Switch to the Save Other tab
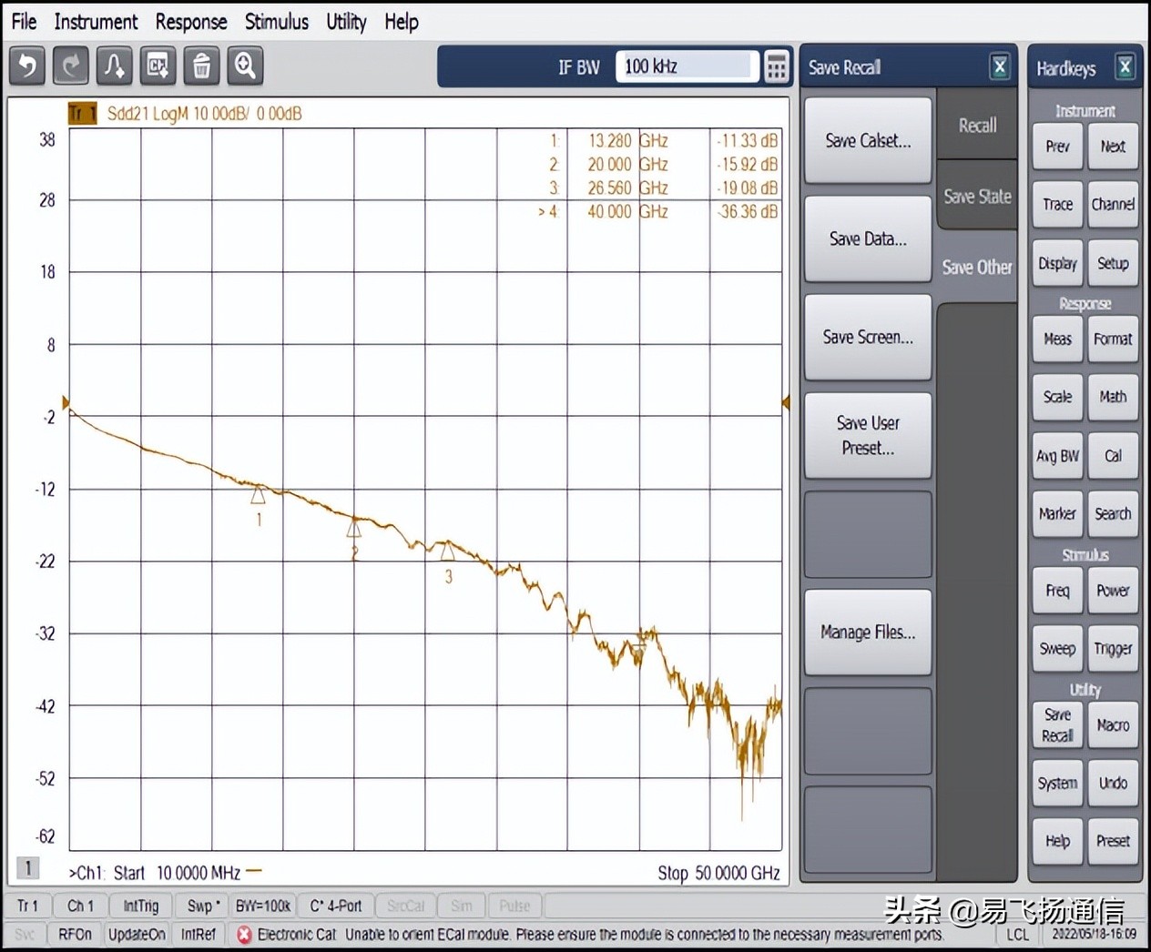 point(977,267)
